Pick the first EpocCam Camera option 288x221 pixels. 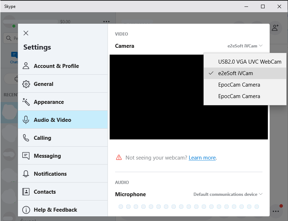(x=239, y=85)
